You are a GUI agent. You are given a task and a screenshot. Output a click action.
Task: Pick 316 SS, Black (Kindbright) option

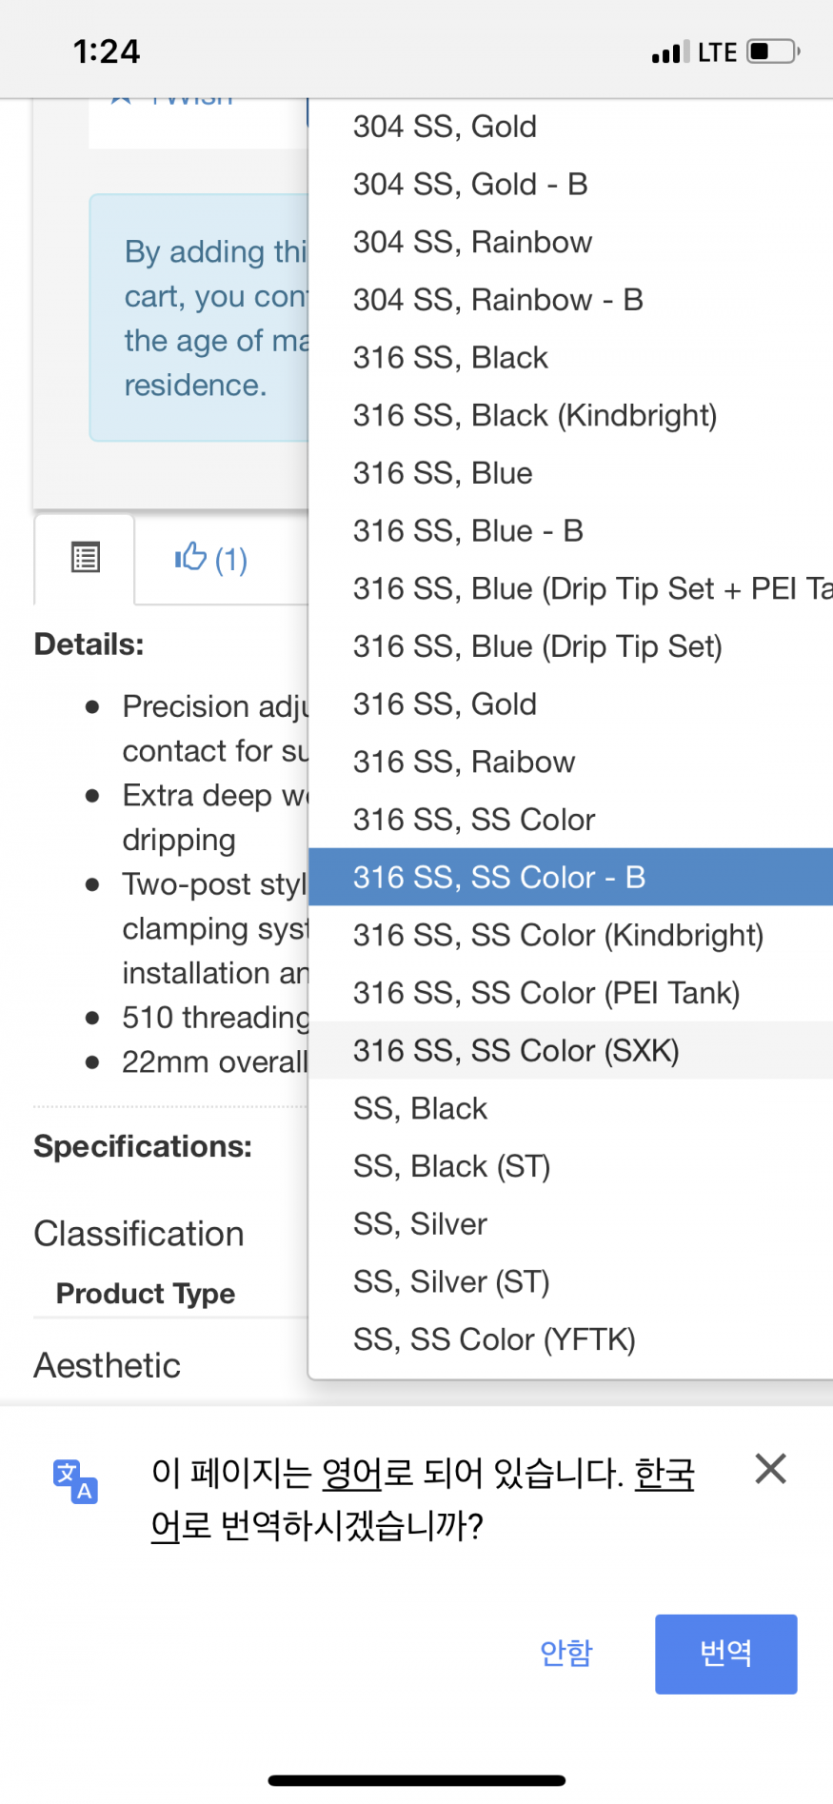coord(534,415)
